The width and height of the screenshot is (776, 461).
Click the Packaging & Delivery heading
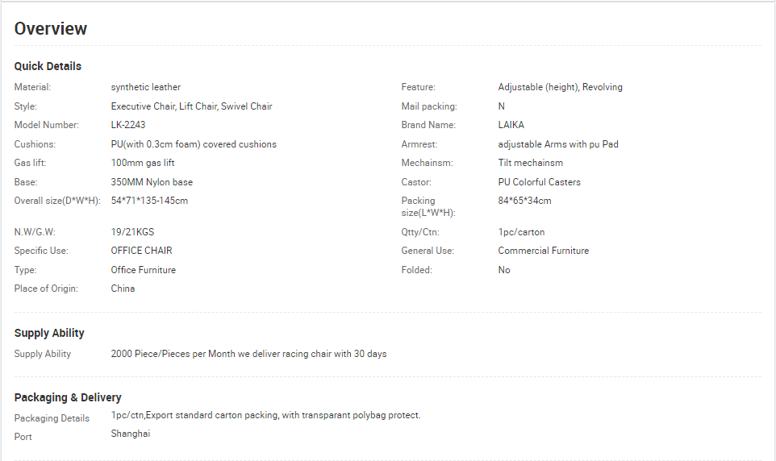pyautogui.click(x=68, y=397)
